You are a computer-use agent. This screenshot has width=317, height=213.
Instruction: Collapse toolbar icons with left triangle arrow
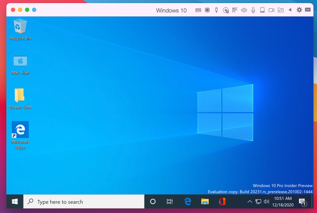290,9
